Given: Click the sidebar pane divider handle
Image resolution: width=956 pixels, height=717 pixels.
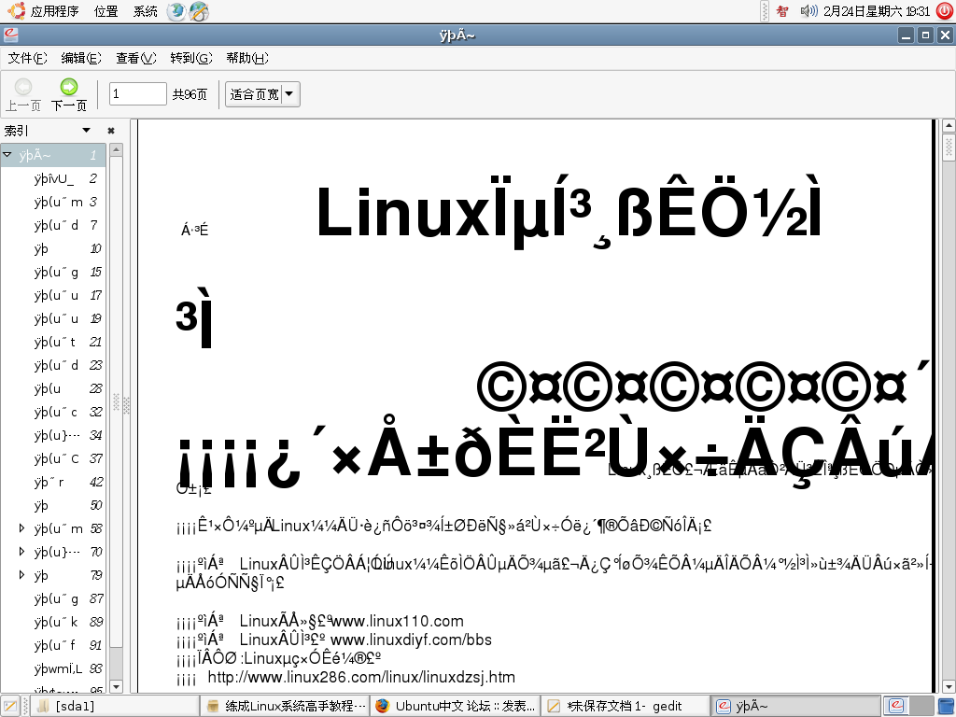Looking at the screenshot, I should click(x=127, y=405).
